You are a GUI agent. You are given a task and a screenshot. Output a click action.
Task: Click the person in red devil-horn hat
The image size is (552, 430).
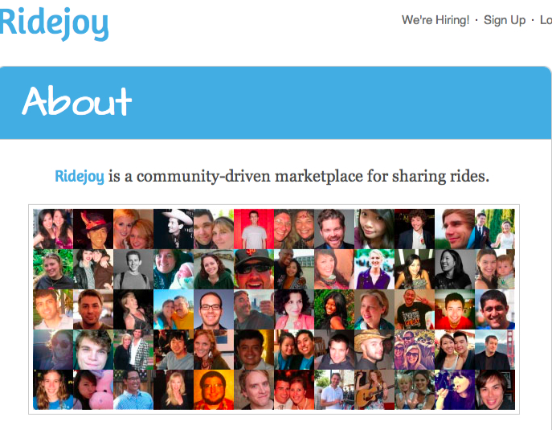pyautogui.click(x=93, y=229)
